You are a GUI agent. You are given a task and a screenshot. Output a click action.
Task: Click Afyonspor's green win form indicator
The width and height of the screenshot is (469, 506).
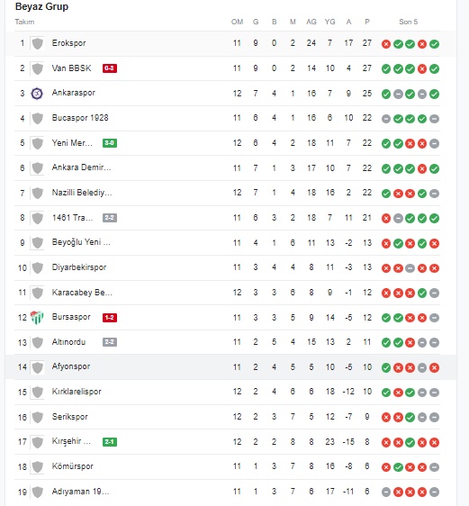pos(386,367)
